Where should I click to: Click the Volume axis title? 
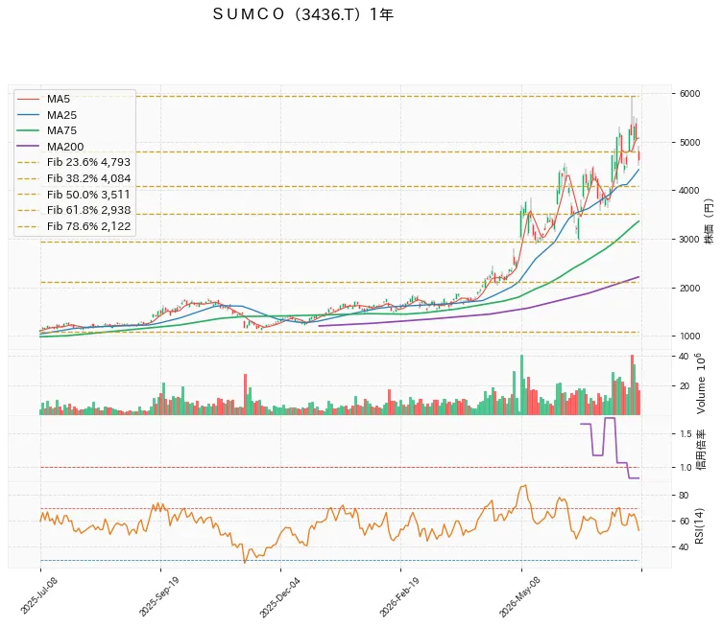pyautogui.click(x=700, y=383)
